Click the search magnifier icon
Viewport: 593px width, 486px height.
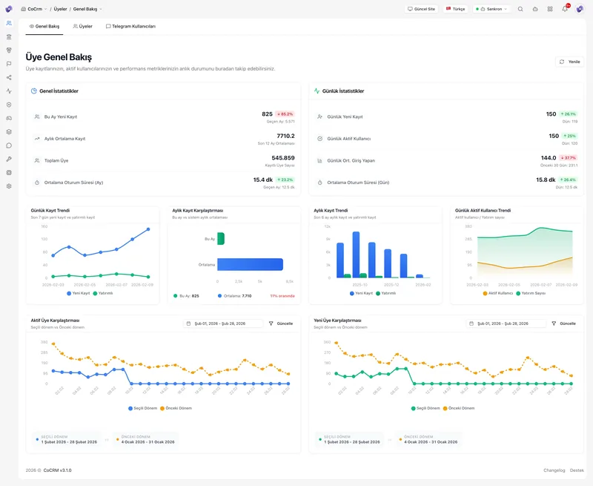pyautogui.click(x=520, y=9)
